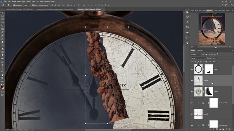
Task: Select the Move tool in the toolbar
Action: [x=3, y=13]
